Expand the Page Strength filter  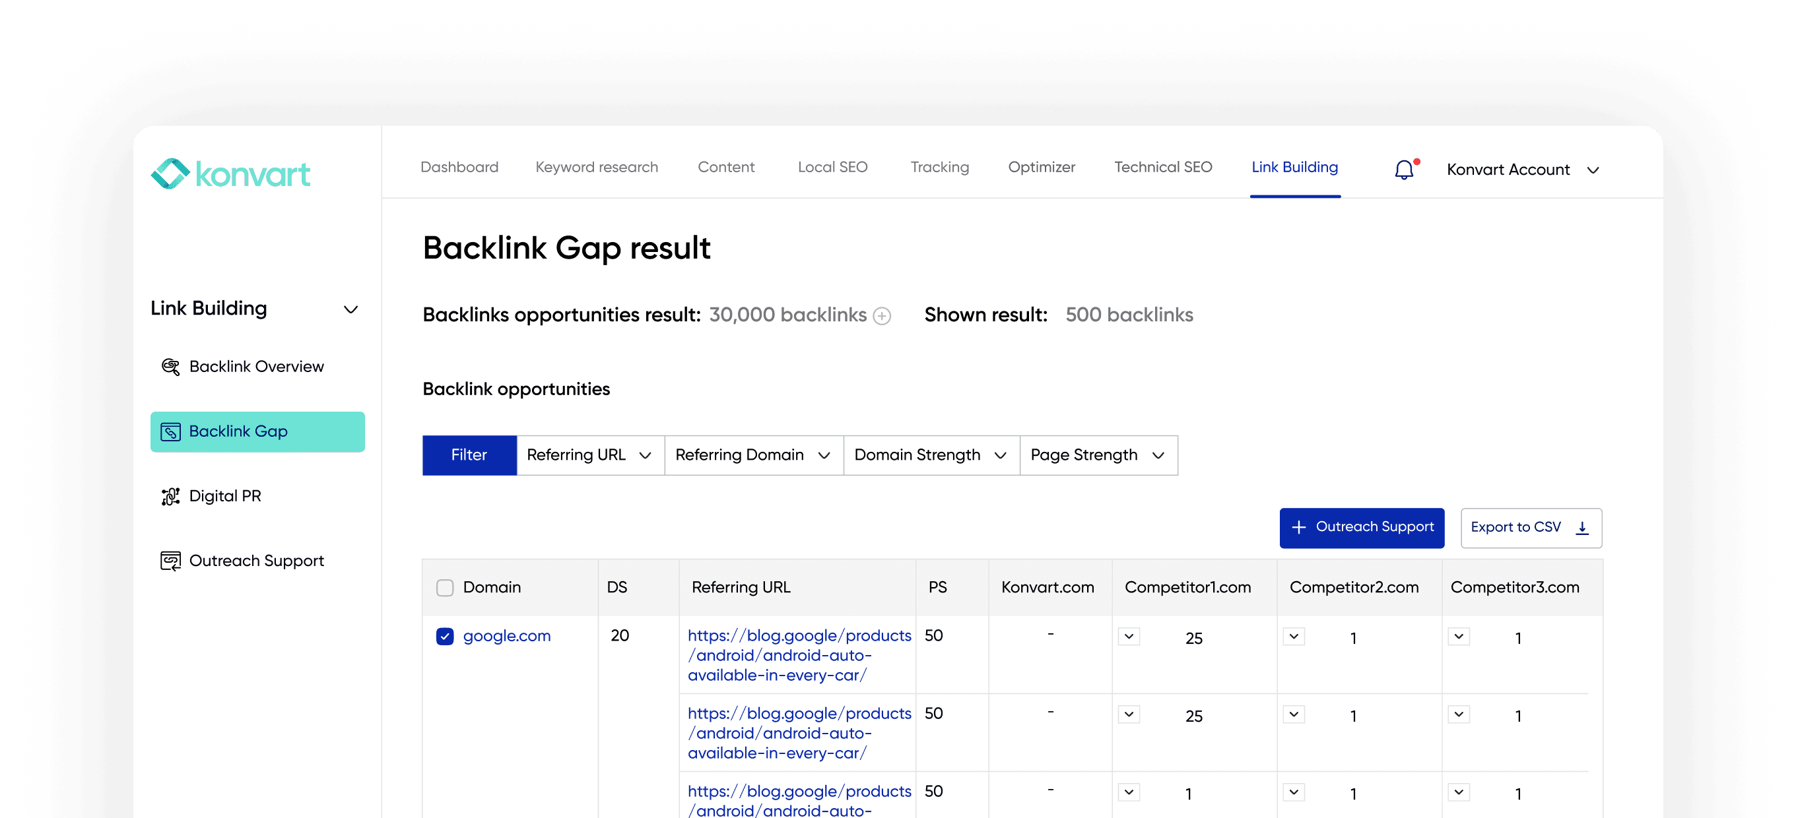[1098, 455]
